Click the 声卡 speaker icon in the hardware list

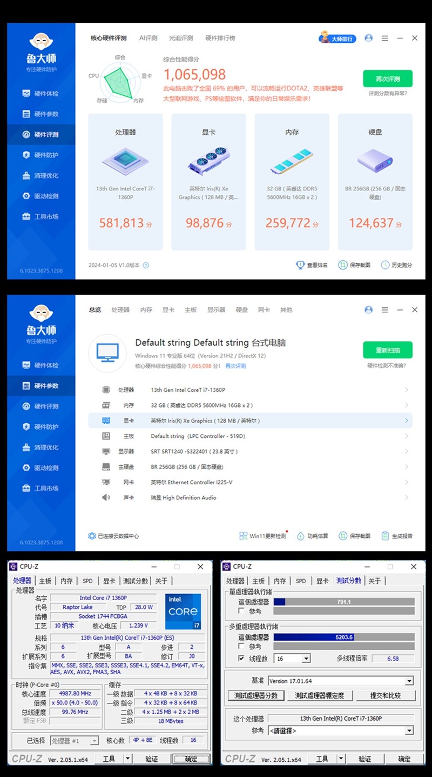[106, 497]
